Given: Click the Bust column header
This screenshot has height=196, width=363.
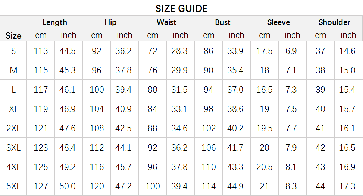Looking at the screenshot, I should click(x=223, y=22).
